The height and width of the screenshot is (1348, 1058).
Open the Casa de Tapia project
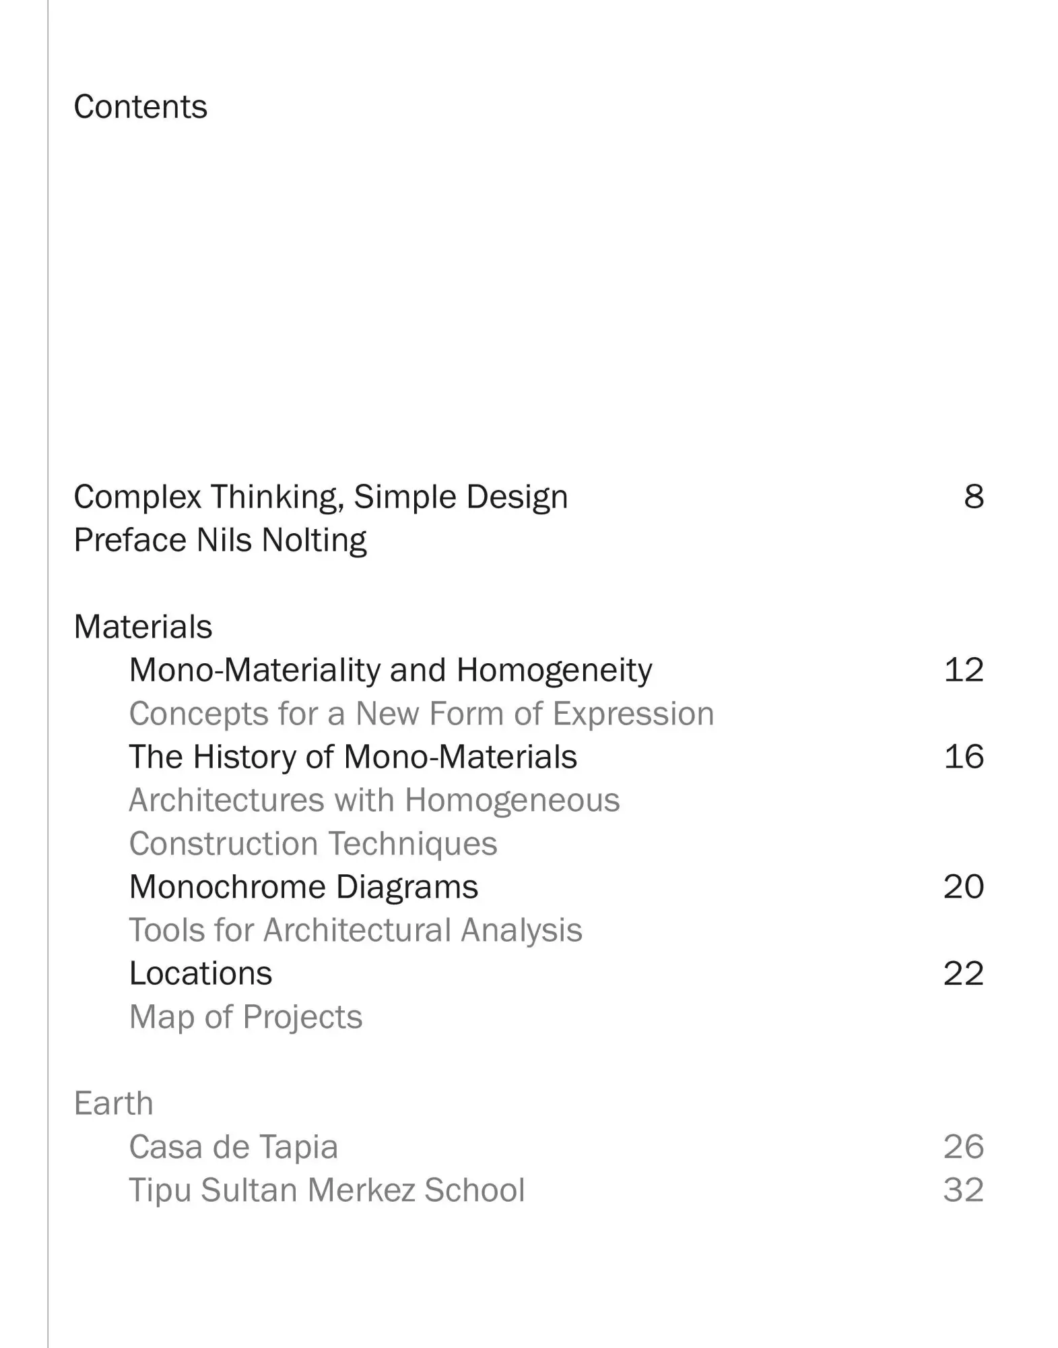[x=233, y=1147]
